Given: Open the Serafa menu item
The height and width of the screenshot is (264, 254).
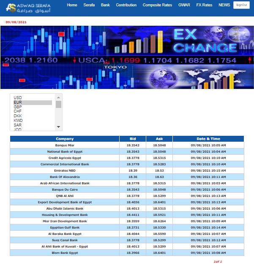Looking at the screenshot, I should tap(89, 5).
